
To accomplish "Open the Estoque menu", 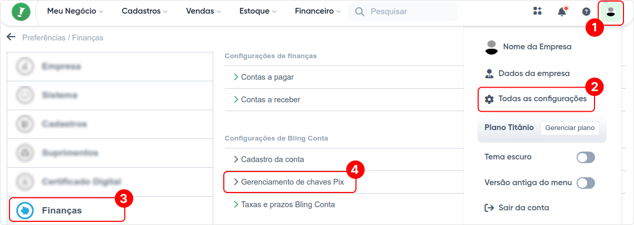I will [258, 12].
